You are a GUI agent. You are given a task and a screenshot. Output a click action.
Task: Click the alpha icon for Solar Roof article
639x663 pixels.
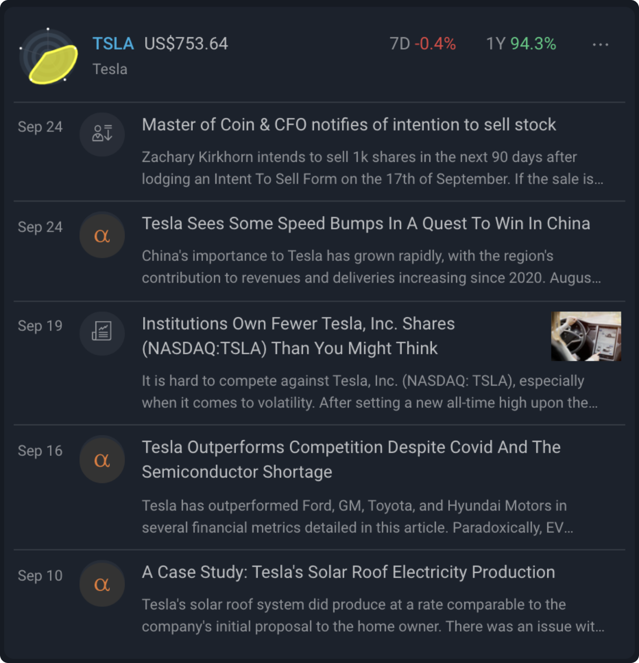(102, 585)
